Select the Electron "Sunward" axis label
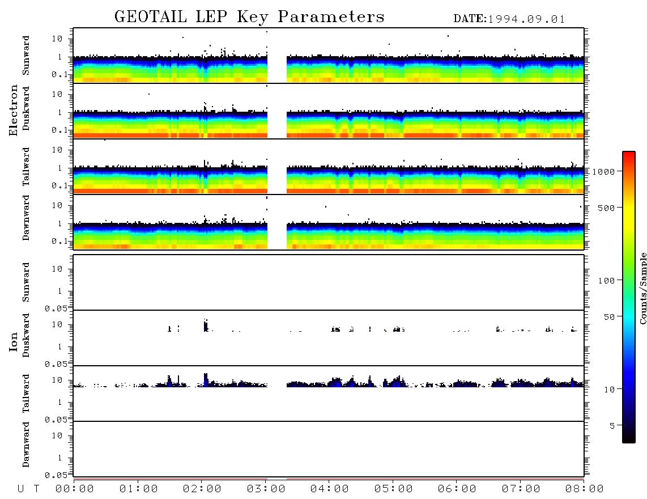Screen dimensions: 647x499 click(x=26, y=56)
